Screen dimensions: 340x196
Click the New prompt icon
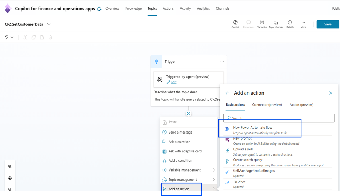pyautogui.click(x=227, y=140)
